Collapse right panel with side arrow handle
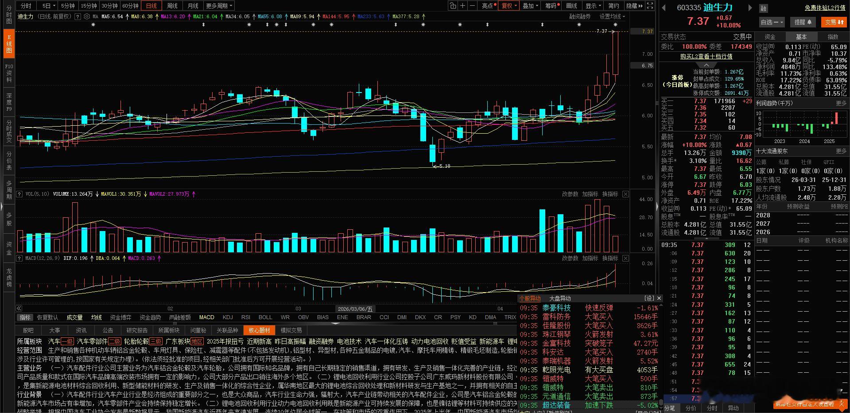Image resolution: width=850 pixels, height=413 pixels. (x=657, y=206)
